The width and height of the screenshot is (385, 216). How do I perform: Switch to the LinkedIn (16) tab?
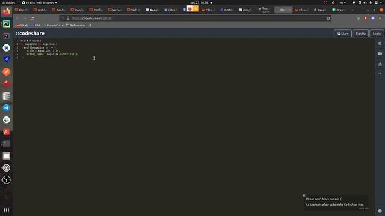(171, 10)
